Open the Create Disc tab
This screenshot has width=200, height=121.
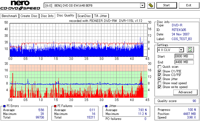(x=29, y=16)
